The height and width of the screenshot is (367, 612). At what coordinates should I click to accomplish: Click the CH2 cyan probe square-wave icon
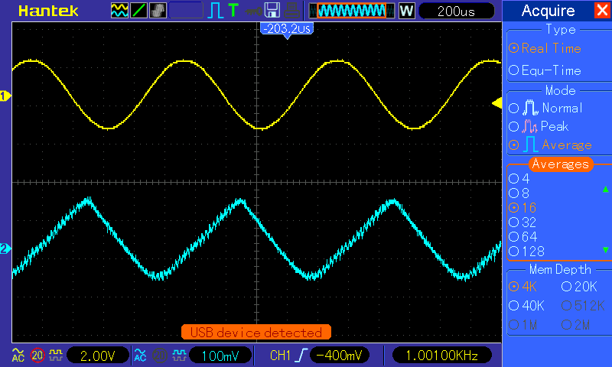click(x=179, y=355)
